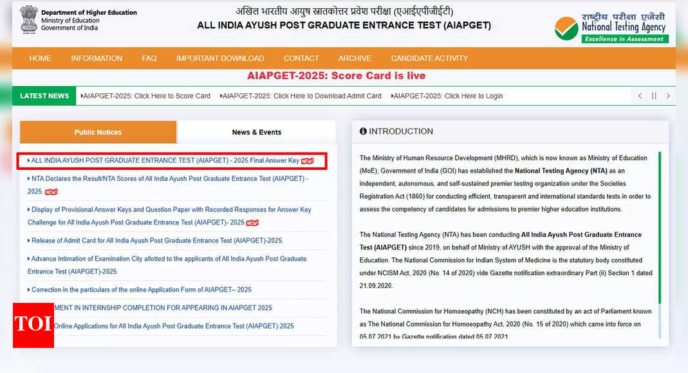688x373 pixels.
Task: Open the IMPORTANT DOWNLOAD menu
Action: point(220,59)
